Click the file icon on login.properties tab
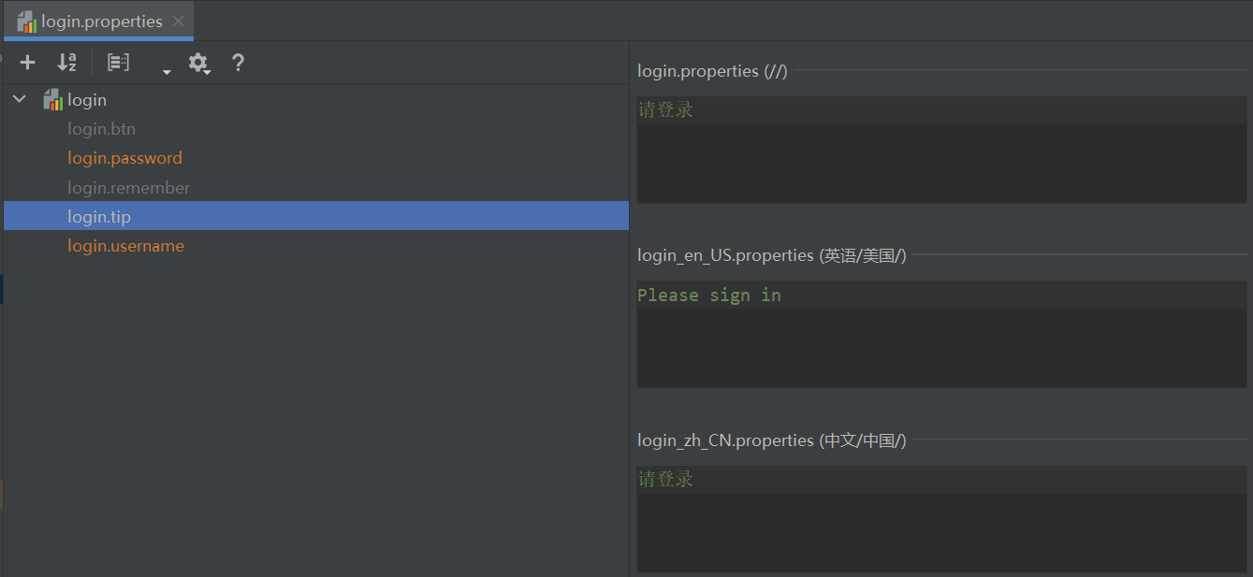 [27, 22]
